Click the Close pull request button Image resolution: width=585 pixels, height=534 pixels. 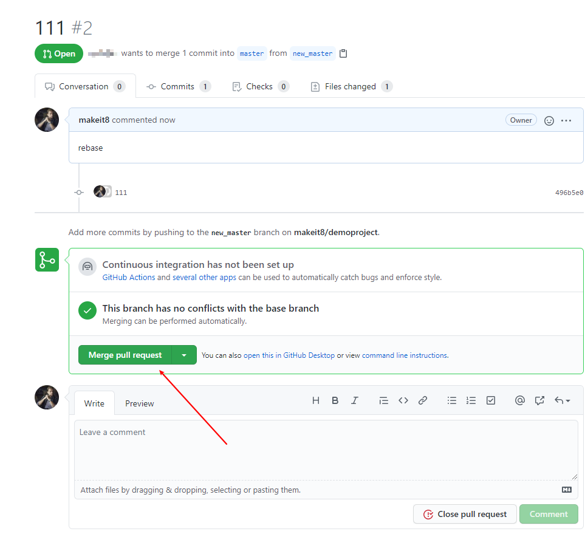click(x=465, y=514)
